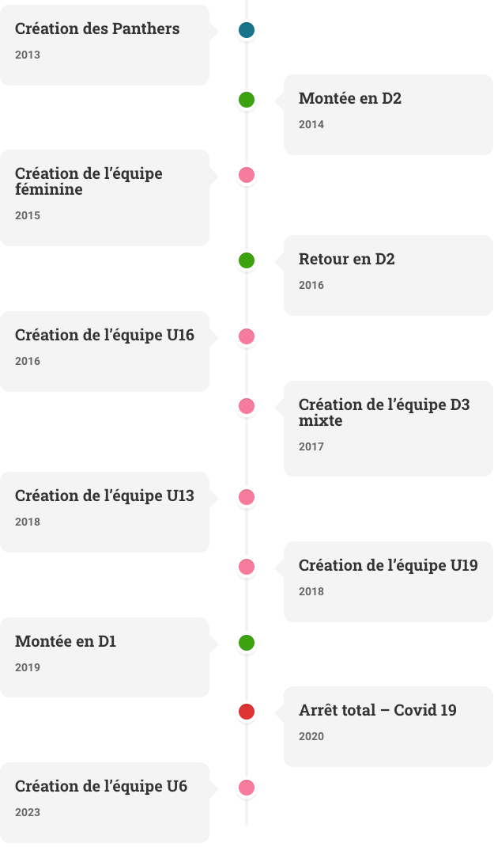Image resolution: width=494 pixels, height=847 pixels.
Task: Click the pink marker for équipe U13
Action: 247,497
